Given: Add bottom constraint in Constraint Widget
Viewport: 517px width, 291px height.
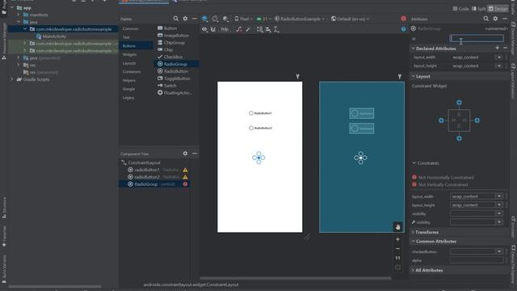Looking at the screenshot, I should pyautogui.click(x=459, y=138).
